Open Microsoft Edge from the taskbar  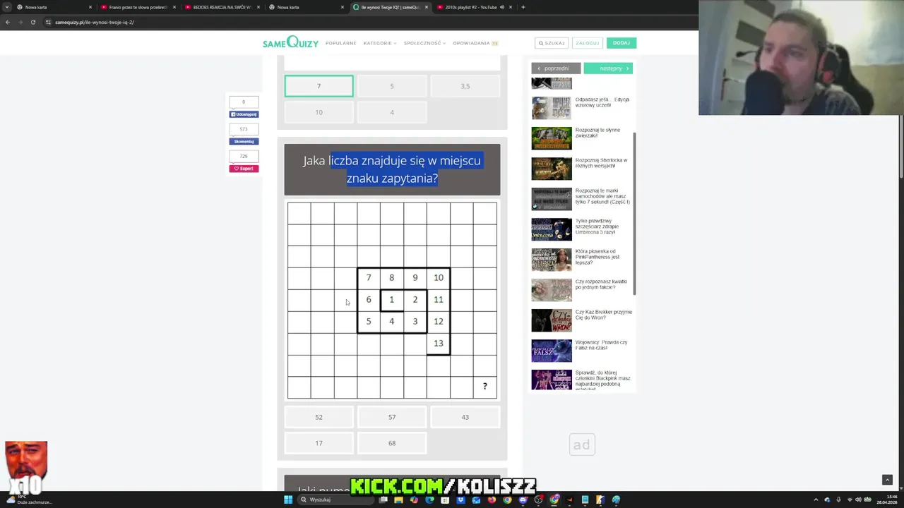[429, 500]
